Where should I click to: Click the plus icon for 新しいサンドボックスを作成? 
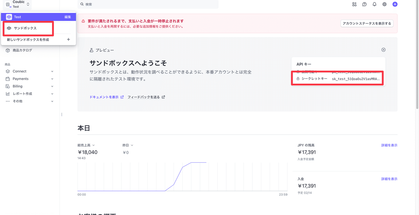(68, 39)
